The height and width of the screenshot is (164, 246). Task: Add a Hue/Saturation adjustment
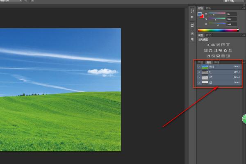pos(206,50)
